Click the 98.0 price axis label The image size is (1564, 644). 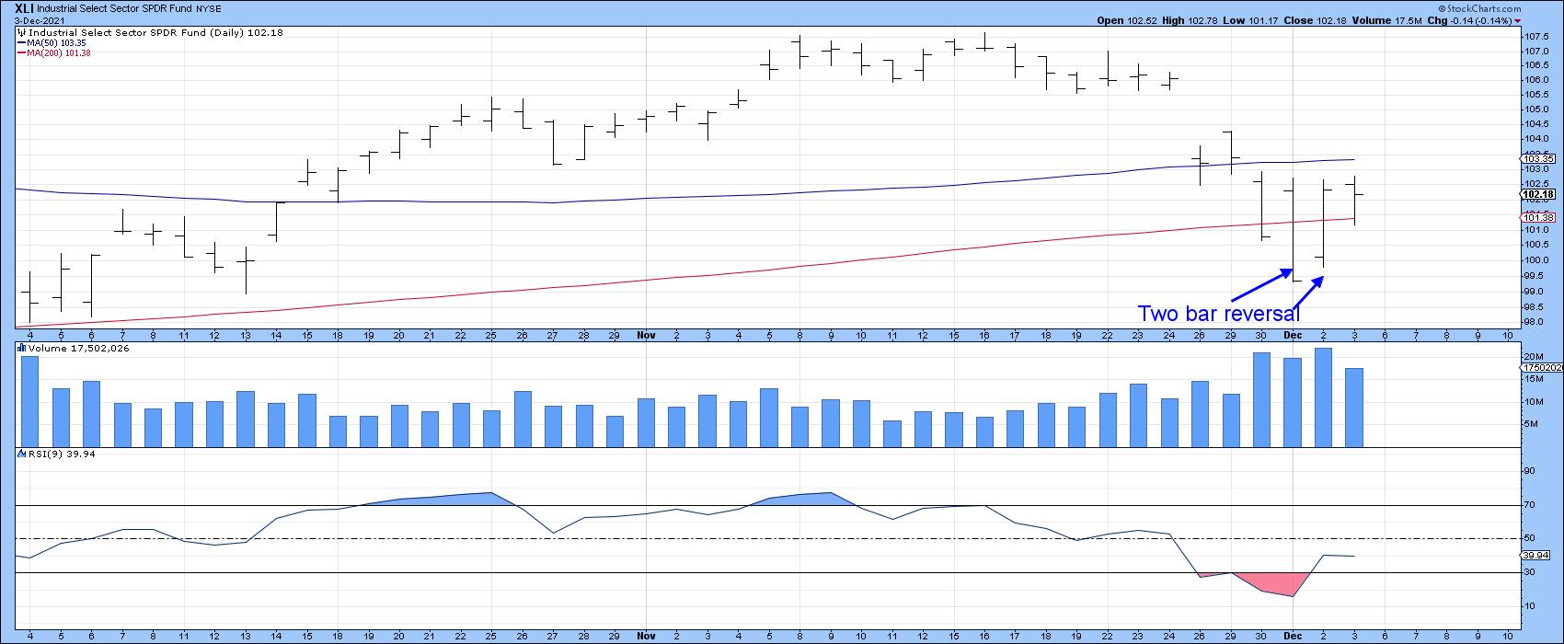[x=1535, y=322]
